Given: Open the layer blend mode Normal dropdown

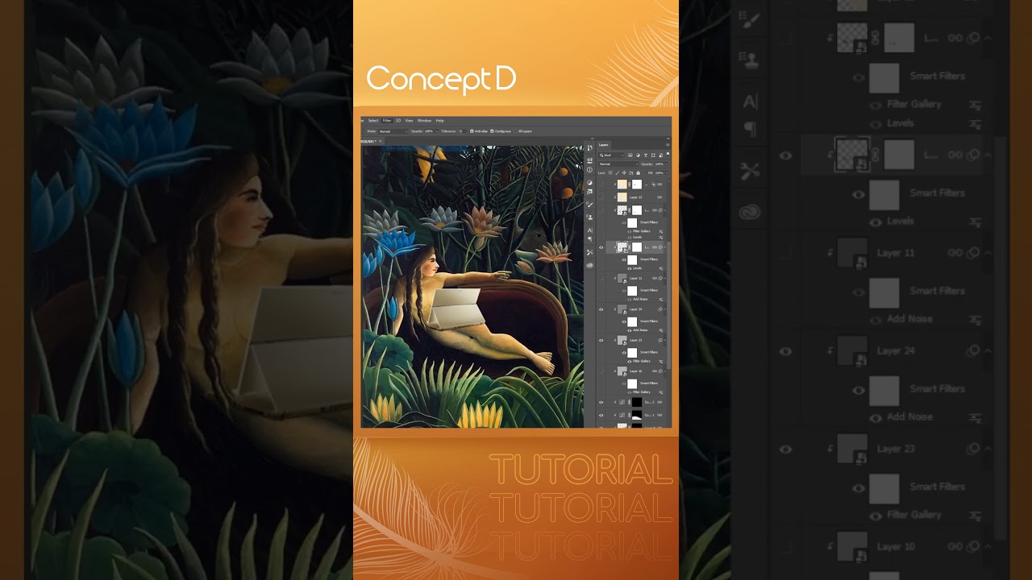Looking at the screenshot, I should click(618, 164).
